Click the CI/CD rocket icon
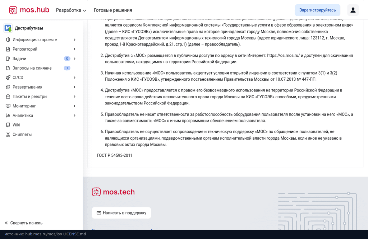 click(8, 78)
